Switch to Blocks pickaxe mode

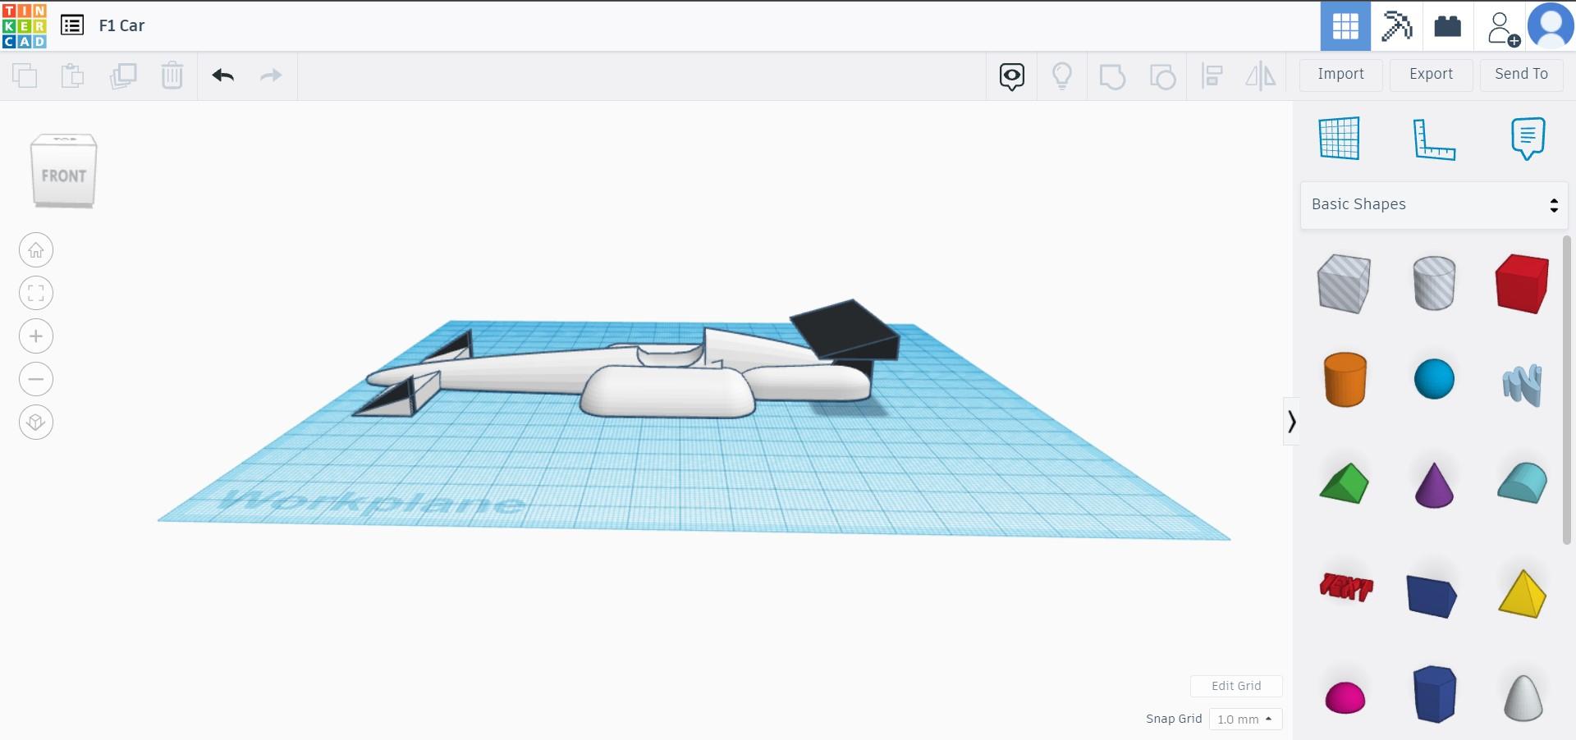pos(1396,26)
